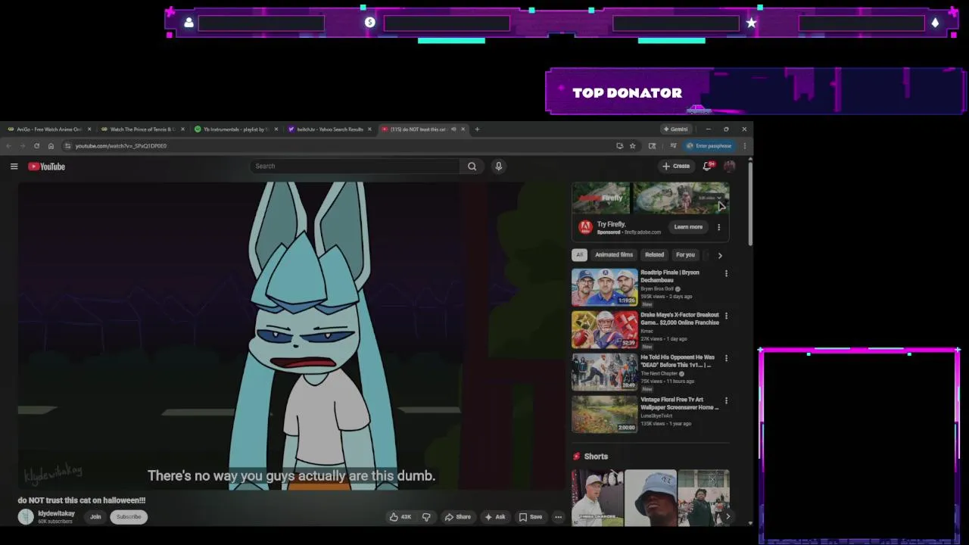Screen dimensions: 969x545
Task: Click the browser Home button
Action: [x=51, y=146]
